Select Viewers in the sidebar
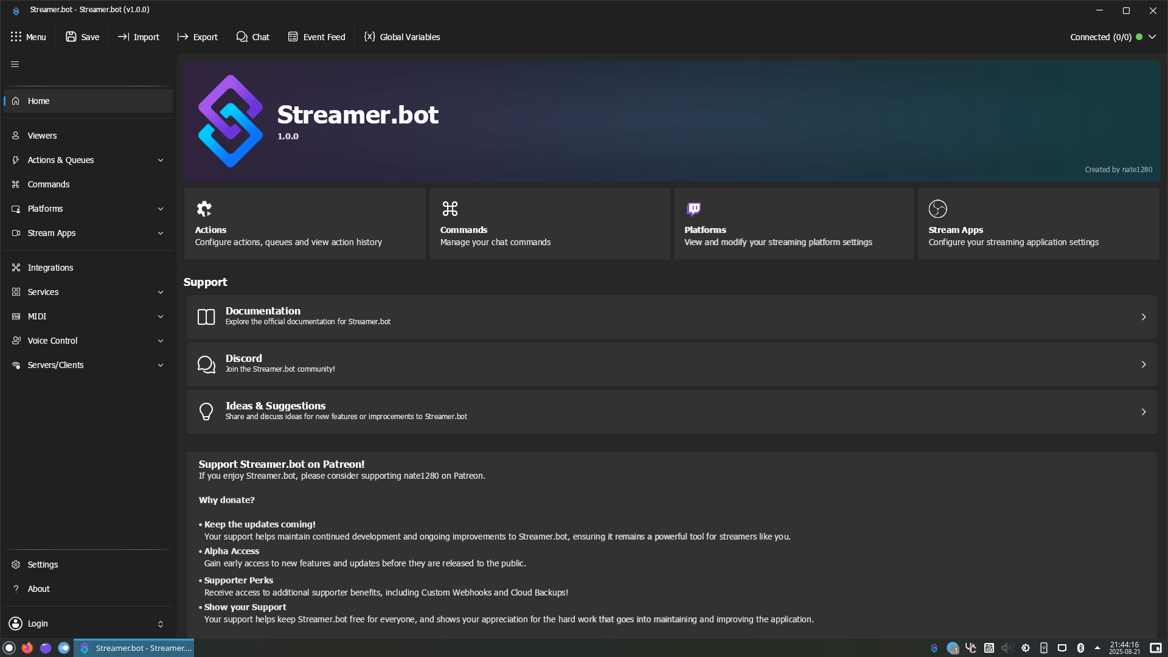The height and width of the screenshot is (657, 1168). point(42,135)
